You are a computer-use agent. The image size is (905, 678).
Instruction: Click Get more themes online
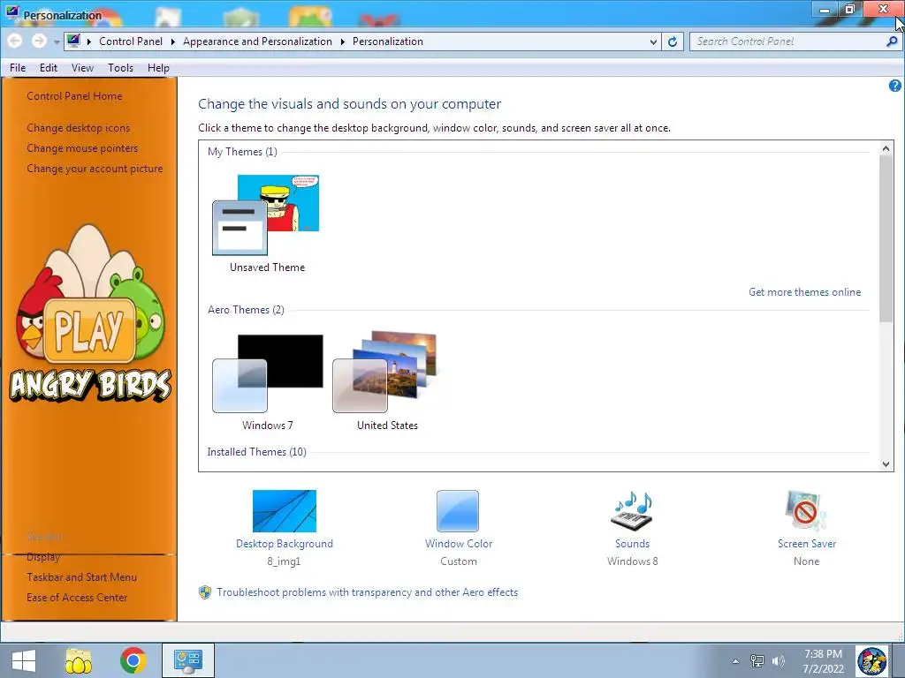point(804,292)
